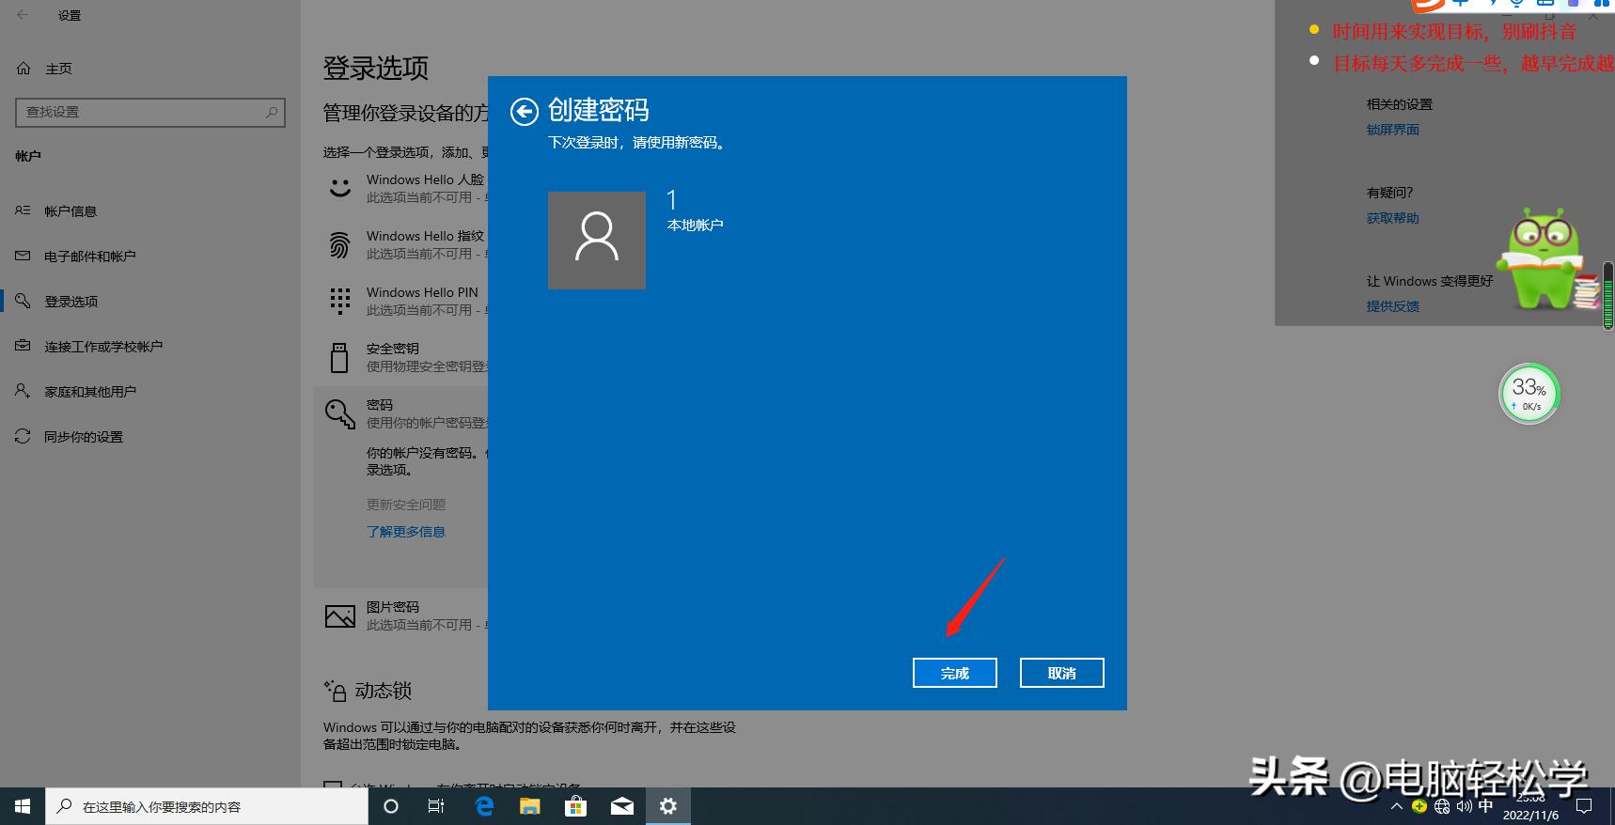Launch Microsoft Edge from taskbar

click(484, 806)
